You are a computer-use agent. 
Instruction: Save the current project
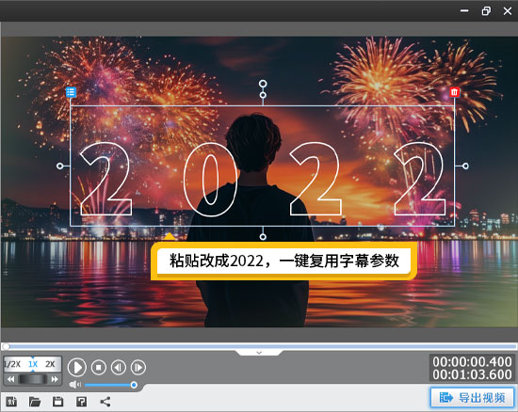(x=58, y=402)
